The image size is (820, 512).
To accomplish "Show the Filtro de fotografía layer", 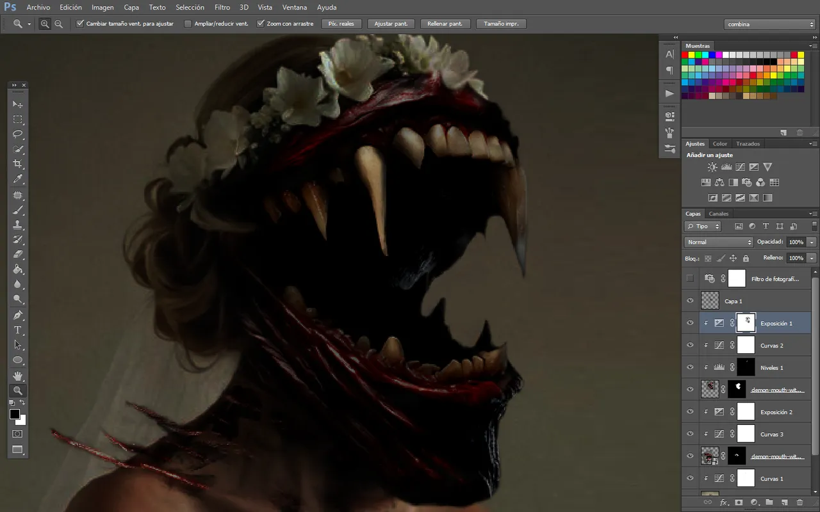I will point(690,278).
